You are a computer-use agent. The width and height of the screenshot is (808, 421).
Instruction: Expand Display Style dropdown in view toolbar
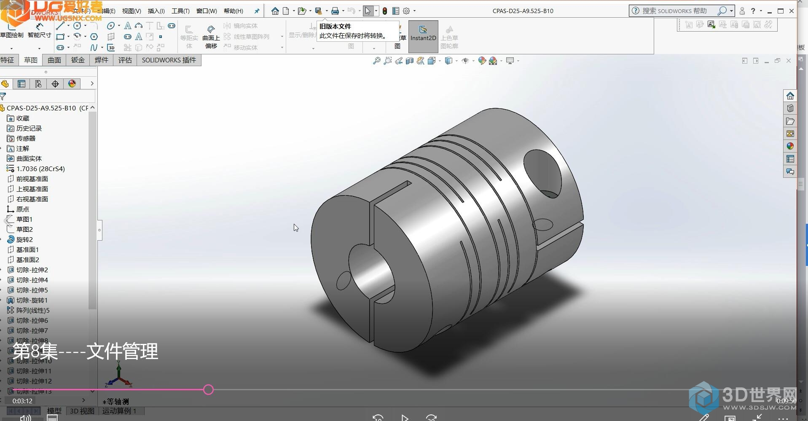point(456,61)
